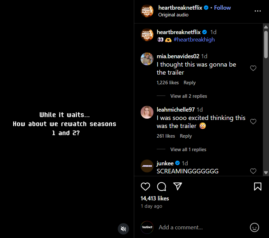Click the verified badge next to junkee
The height and width of the screenshot is (238, 269).
(177, 163)
